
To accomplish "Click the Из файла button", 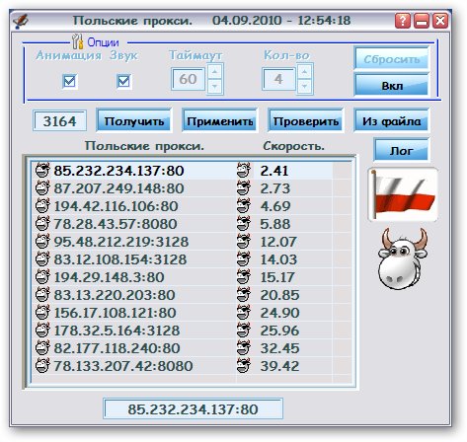I will pos(391,121).
